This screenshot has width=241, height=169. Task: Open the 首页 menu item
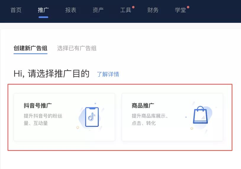(16, 10)
